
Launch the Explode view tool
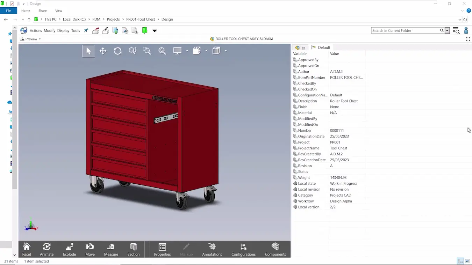(69, 249)
